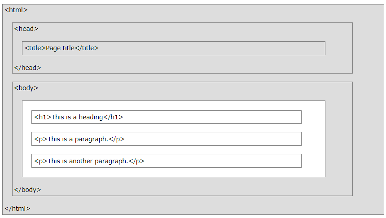Click the opening <body> tag
The height and width of the screenshot is (218, 386).
click(26, 88)
